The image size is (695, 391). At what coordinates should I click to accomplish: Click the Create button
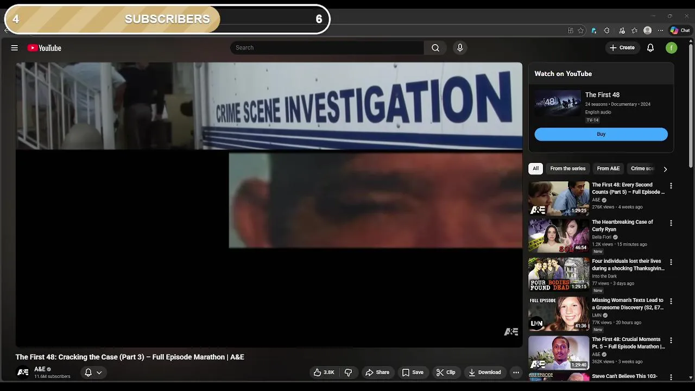tap(622, 48)
